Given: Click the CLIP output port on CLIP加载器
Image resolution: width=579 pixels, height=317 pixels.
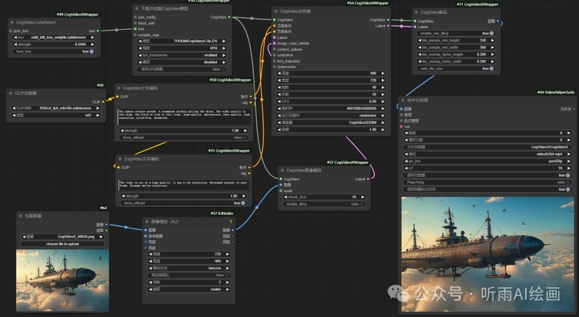Looking at the screenshot, I should [103, 102].
